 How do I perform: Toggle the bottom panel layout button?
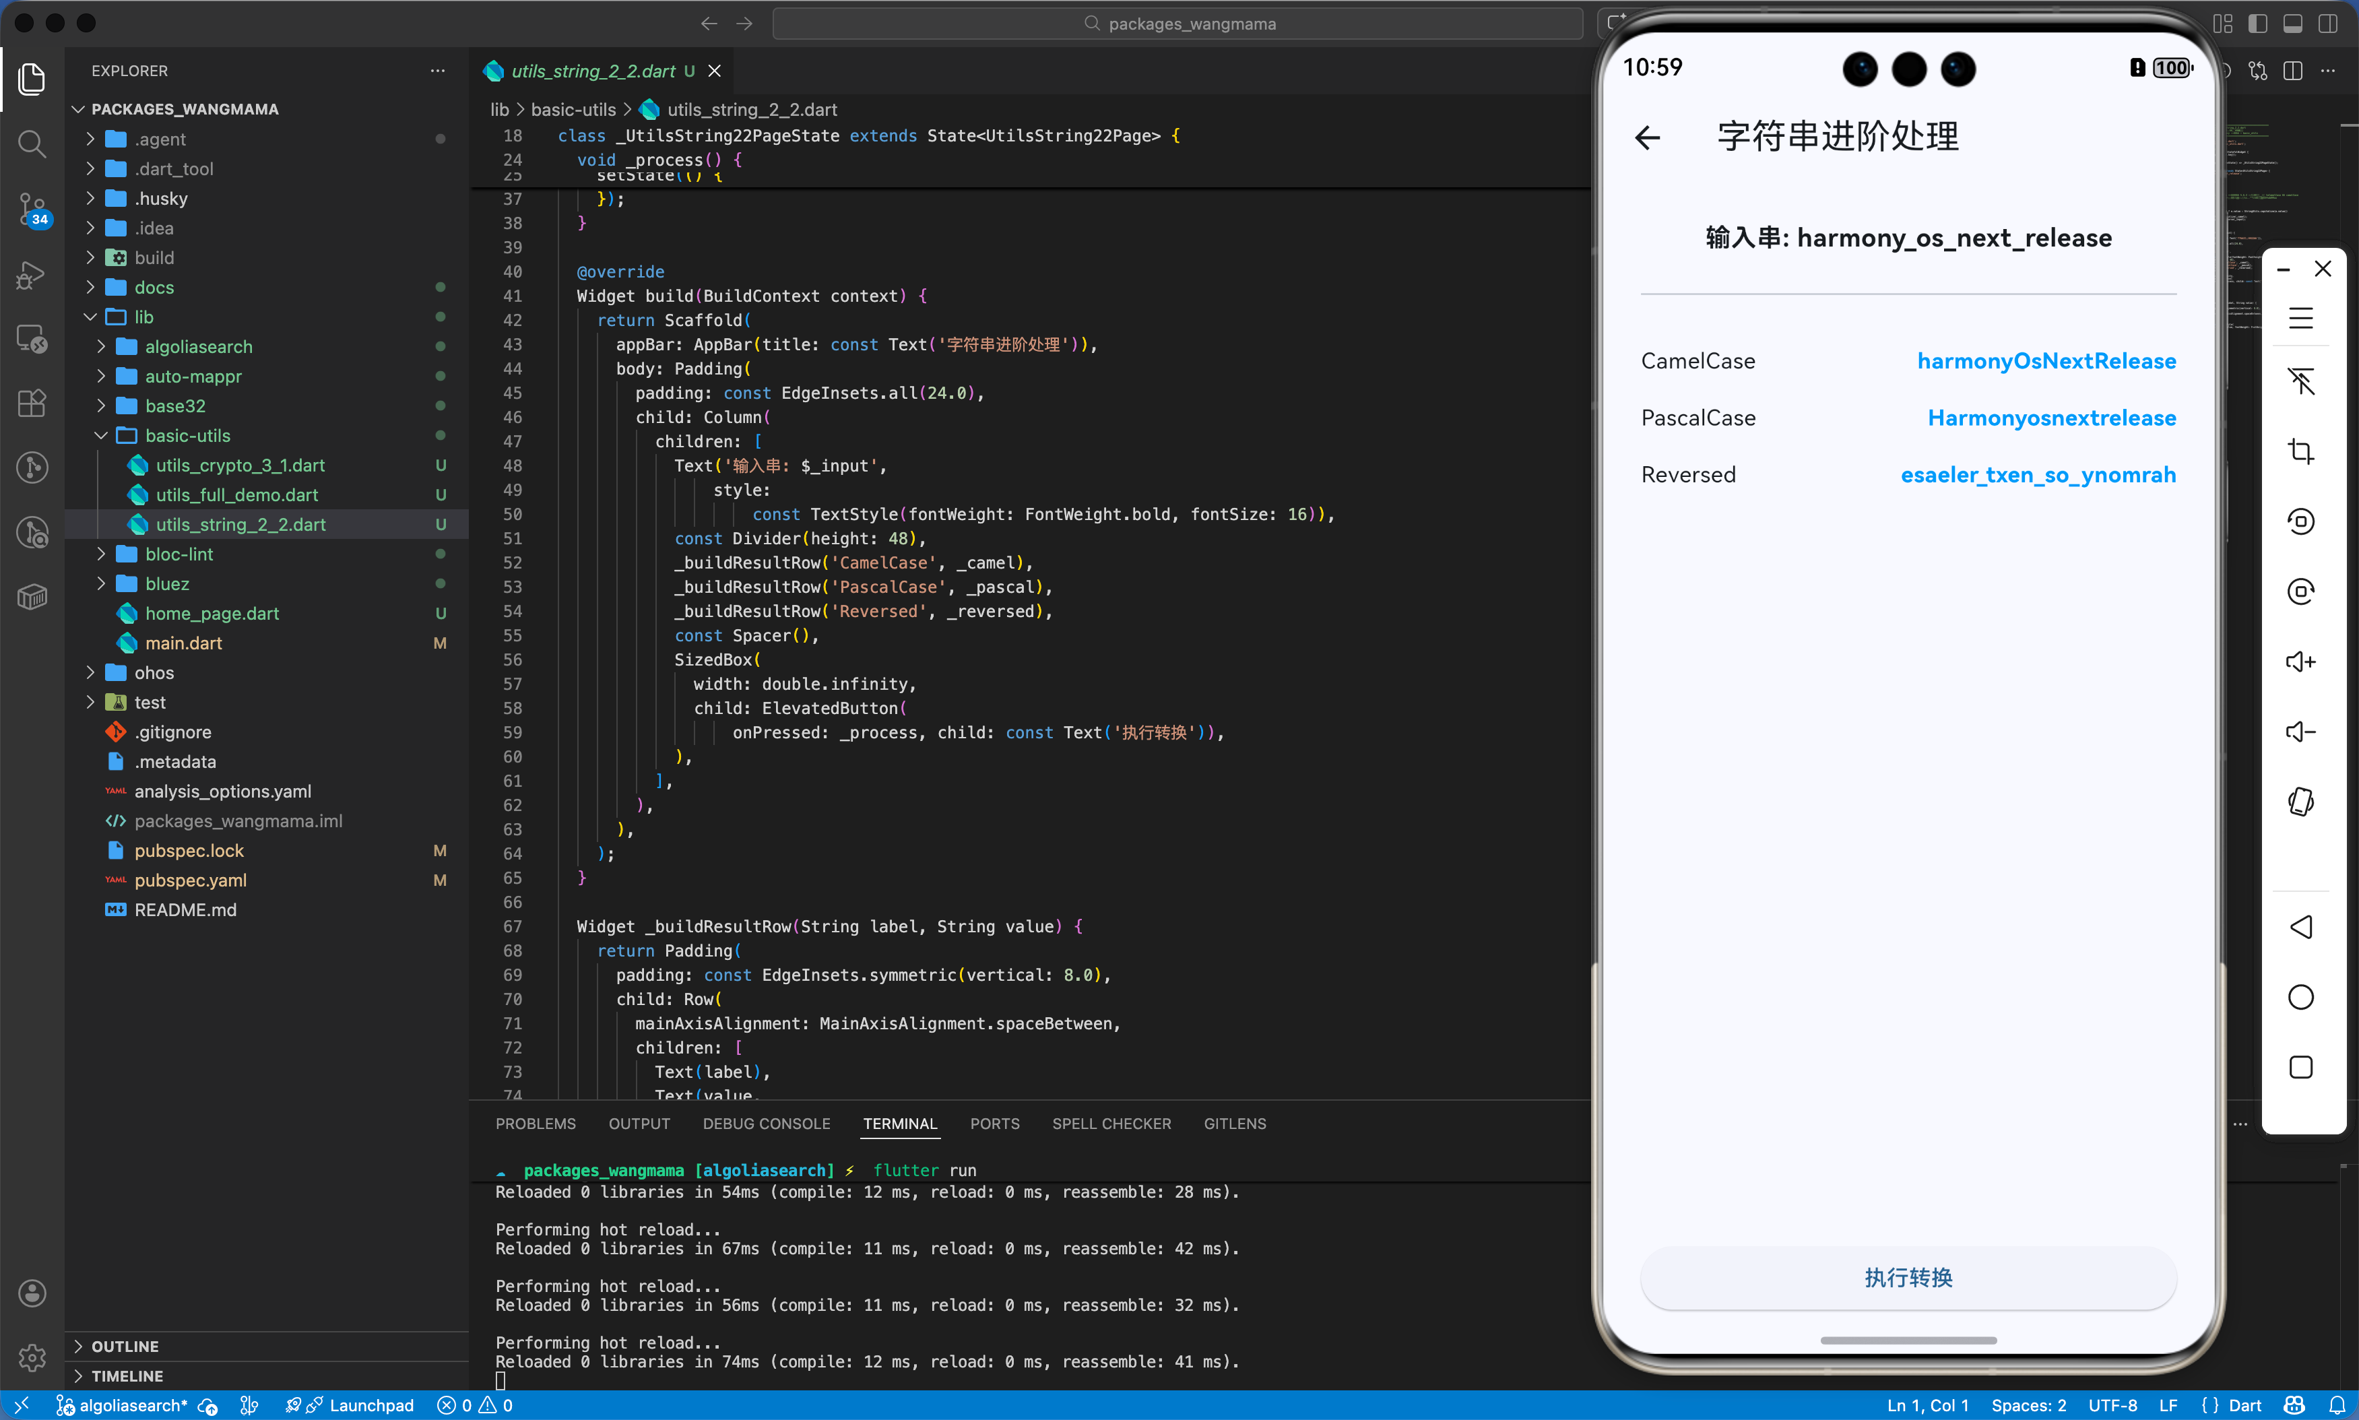click(2293, 24)
